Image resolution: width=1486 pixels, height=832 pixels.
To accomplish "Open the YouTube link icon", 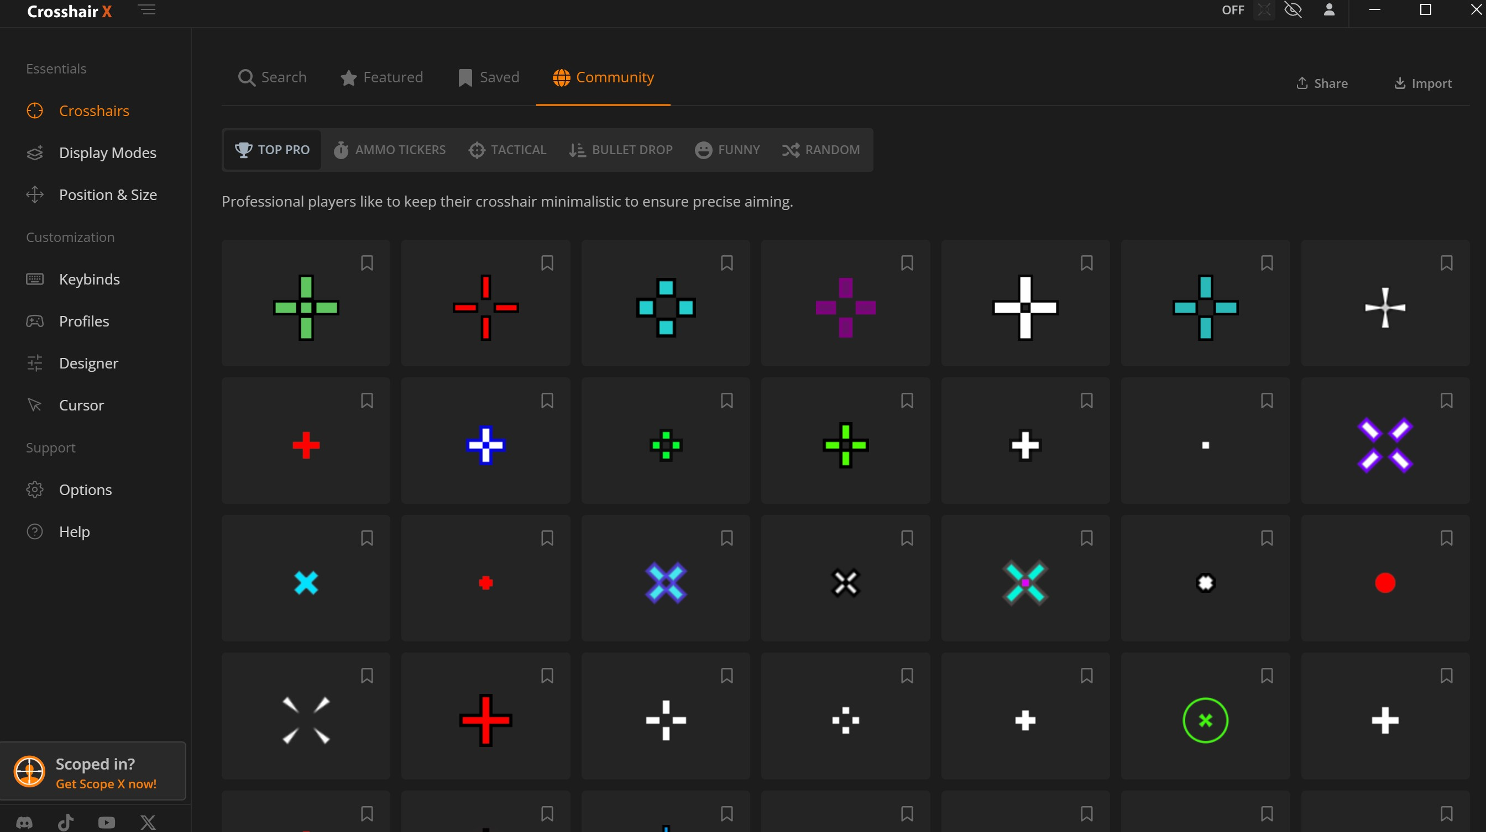I will (107, 822).
